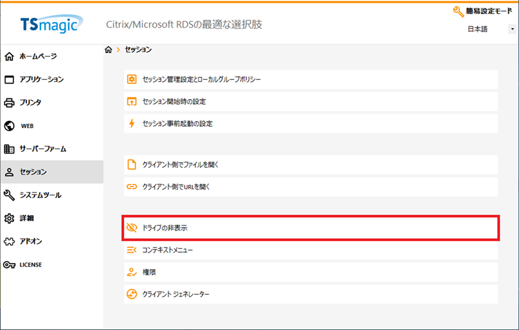519x330 pixels.
Task: Click the key icon next to LICENSE
Action: pos(9,264)
